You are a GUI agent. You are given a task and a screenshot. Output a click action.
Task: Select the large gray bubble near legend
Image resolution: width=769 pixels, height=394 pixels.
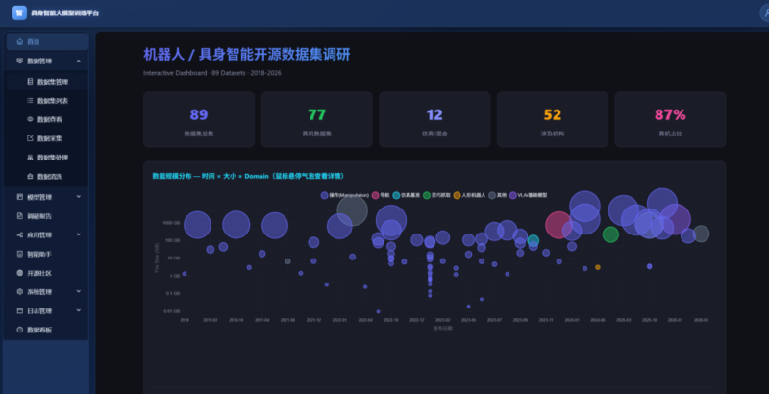pos(352,210)
